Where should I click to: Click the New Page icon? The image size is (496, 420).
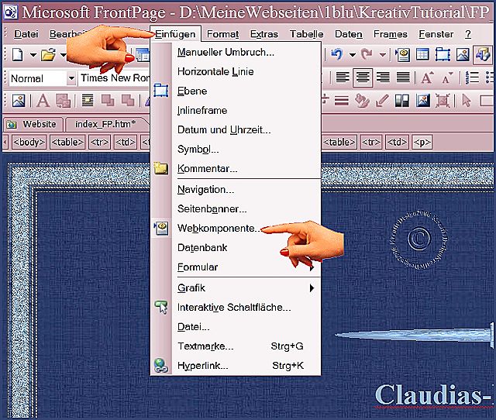click(x=18, y=55)
